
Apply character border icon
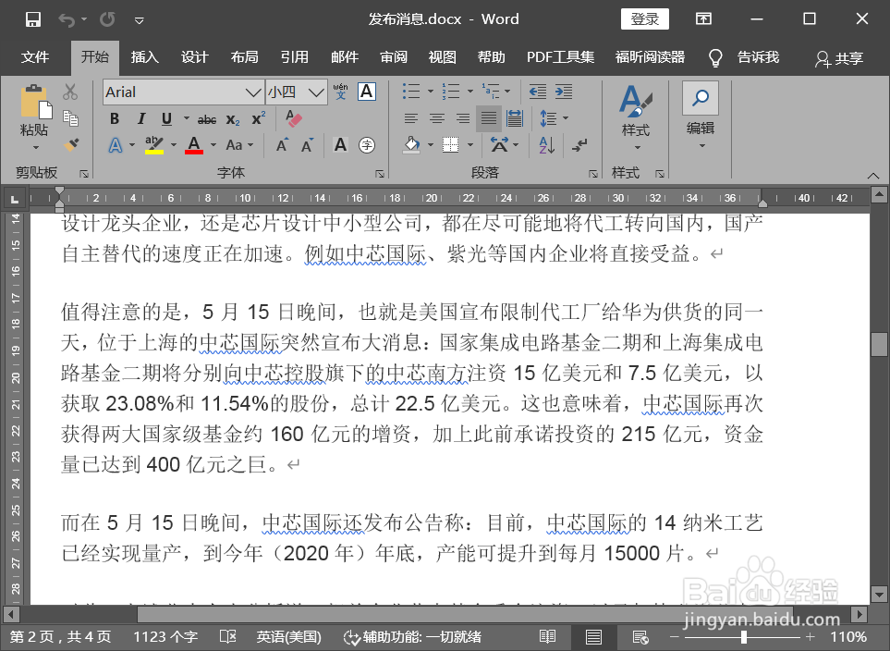367,92
